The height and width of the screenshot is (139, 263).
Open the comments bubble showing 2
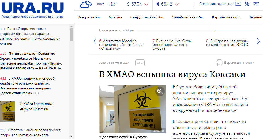(140, 63)
